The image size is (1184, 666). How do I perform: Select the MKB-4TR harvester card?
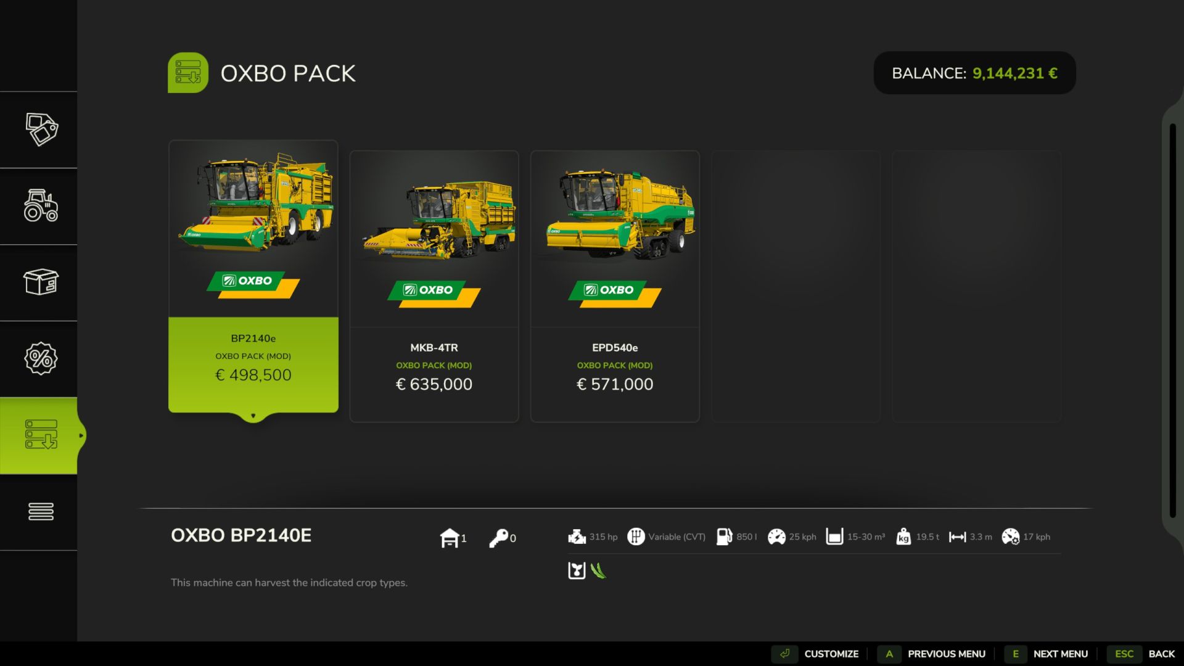tap(434, 286)
